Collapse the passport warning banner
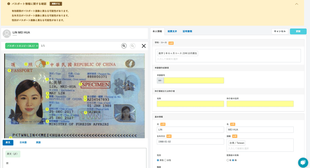The width and height of the screenshot is (310, 168). [x=296, y=4]
